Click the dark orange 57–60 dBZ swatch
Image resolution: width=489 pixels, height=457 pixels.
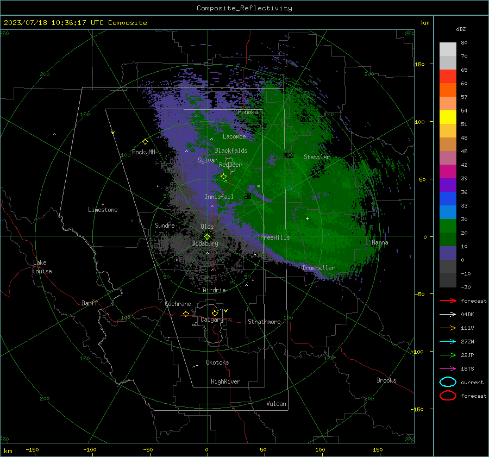[448, 90]
